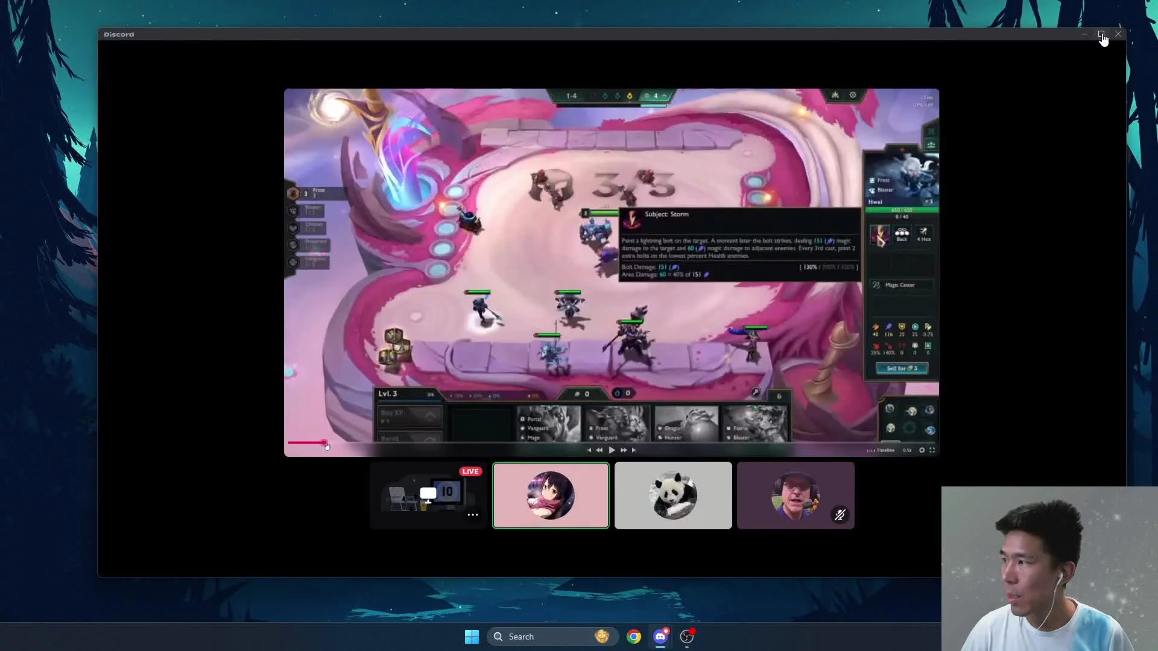Open replay settings gear icon
This screenshot has width=1158, height=651.
point(922,450)
